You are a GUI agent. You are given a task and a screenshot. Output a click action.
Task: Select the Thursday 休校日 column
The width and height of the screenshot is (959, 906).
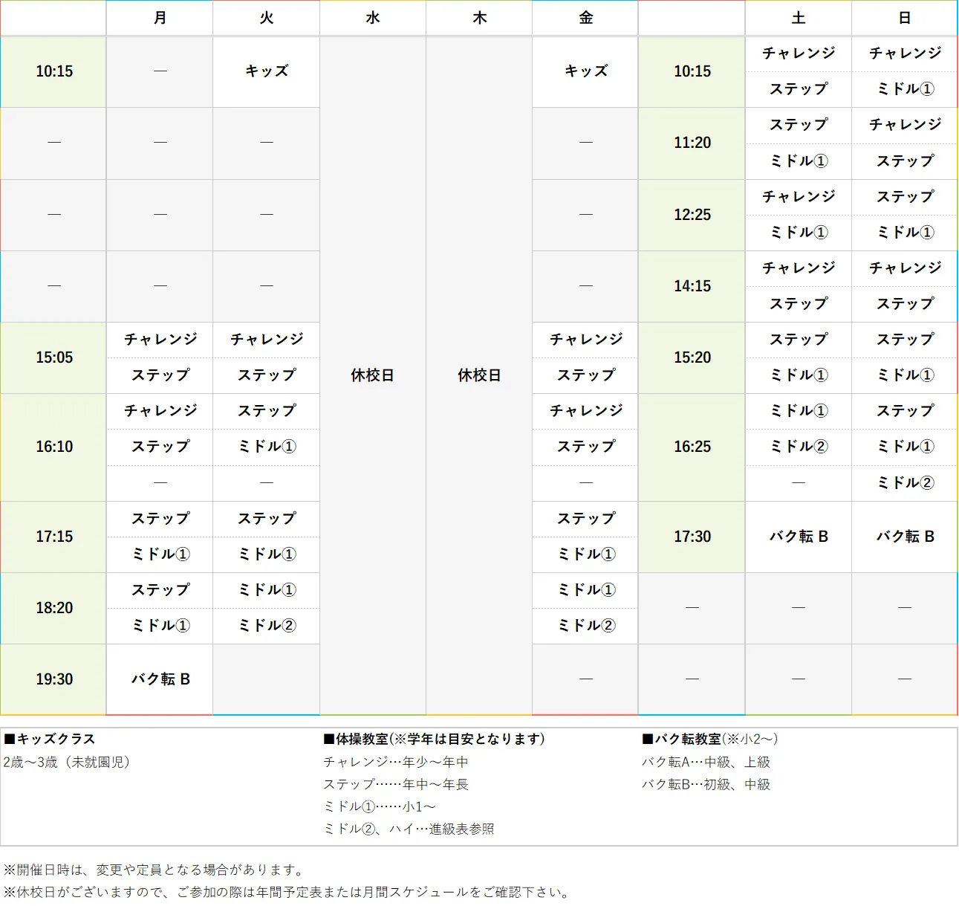point(478,375)
